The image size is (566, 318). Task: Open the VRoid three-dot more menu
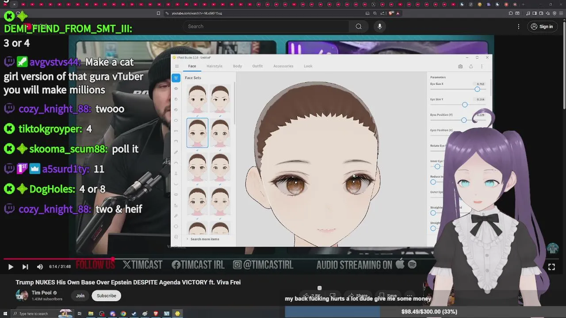pyautogui.click(x=482, y=66)
